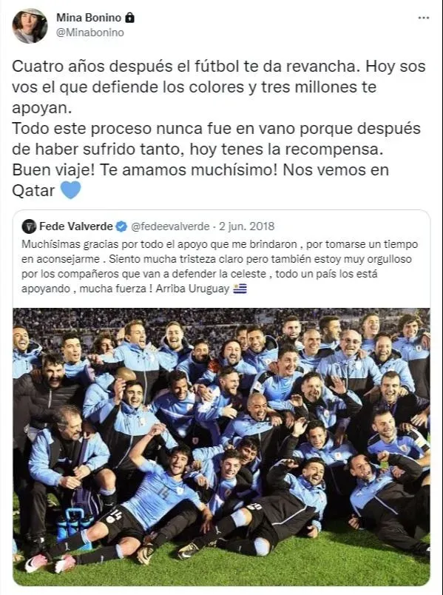Open Mina Bonino's profile avatar
443x595 pixels.
pos(30,25)
